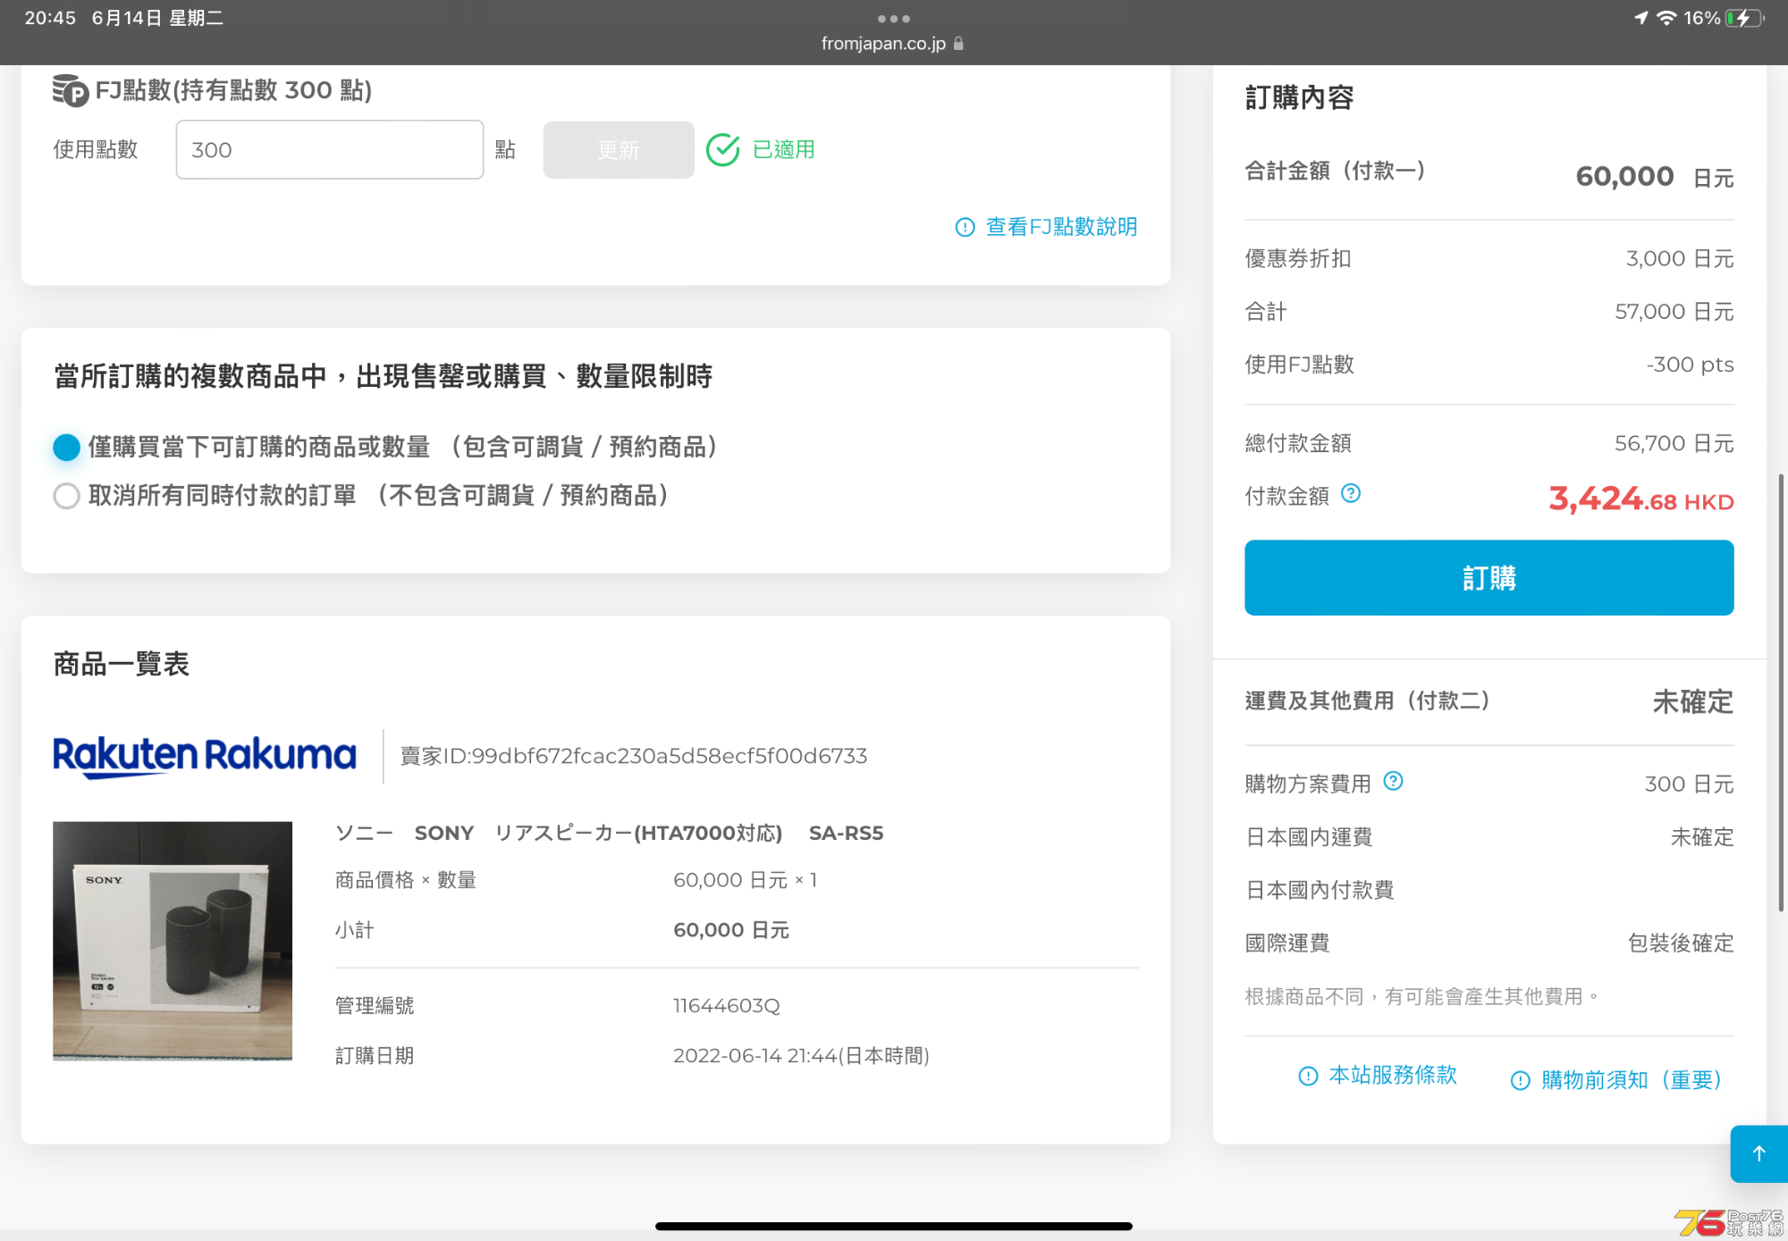Click the info icon before 購物前須知
The height and width of the screenshot is (1241, 1788).
pos(1520,1081)
